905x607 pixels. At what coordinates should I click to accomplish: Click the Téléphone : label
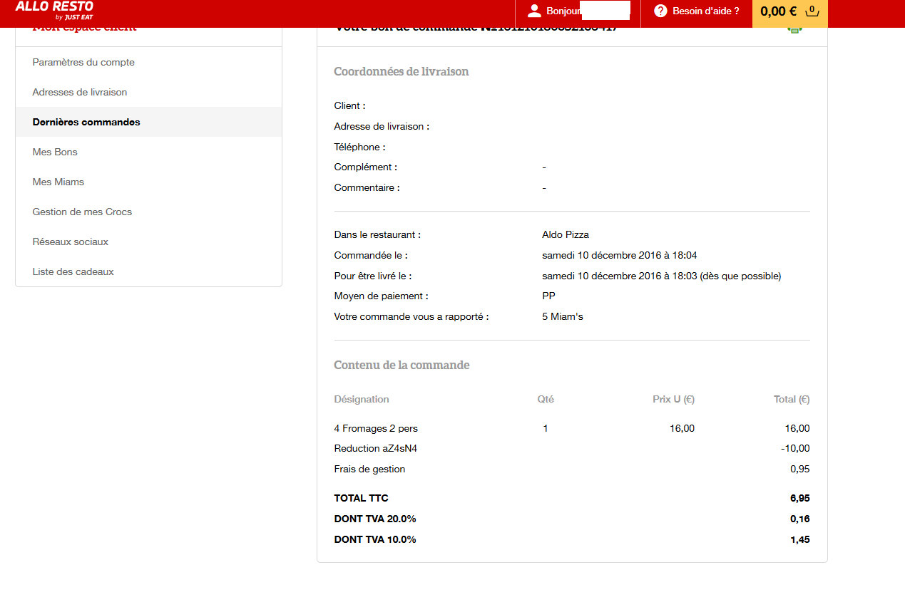click(x=360, y=147)
